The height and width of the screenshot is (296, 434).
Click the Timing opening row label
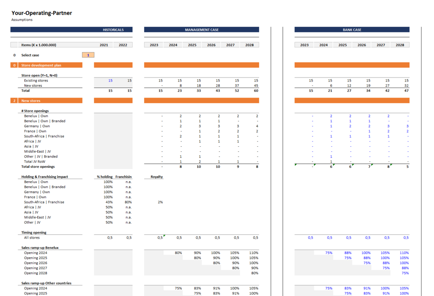34,233
